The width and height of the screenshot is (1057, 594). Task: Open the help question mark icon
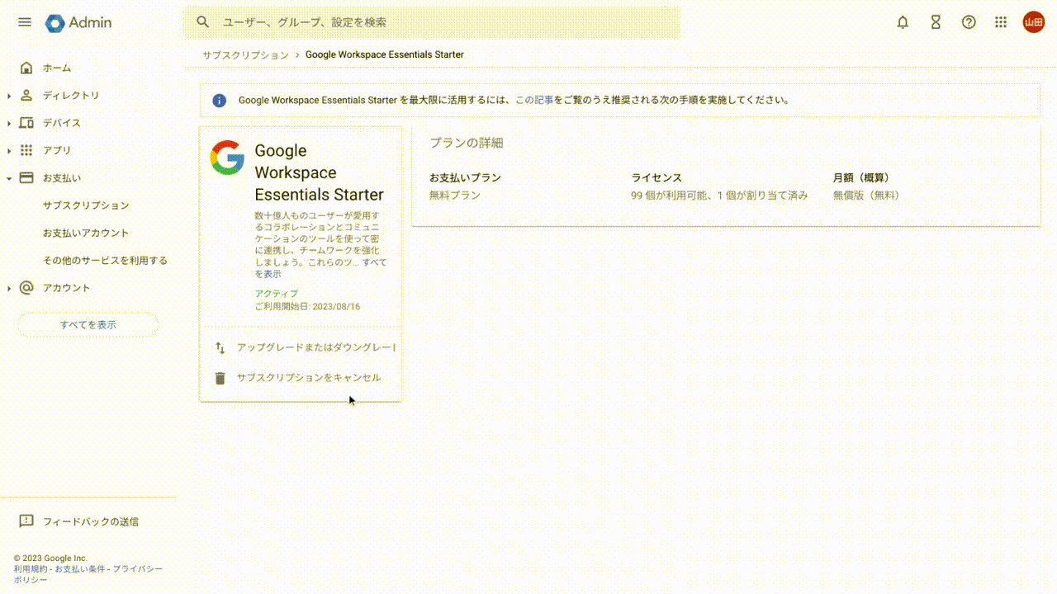coord(969,22)
